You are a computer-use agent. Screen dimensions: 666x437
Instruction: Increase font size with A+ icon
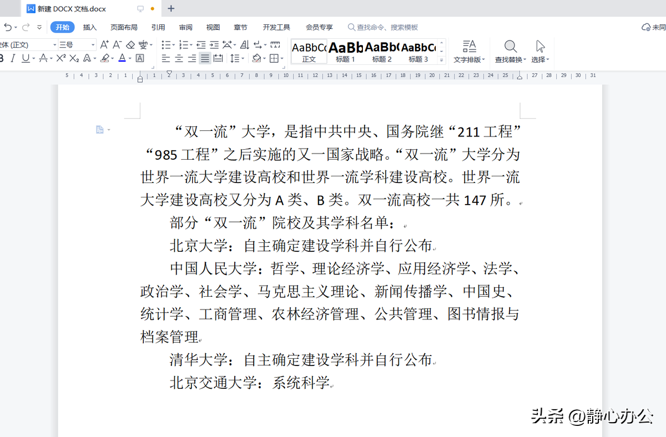pyautogui.click(x=104, y=44)
